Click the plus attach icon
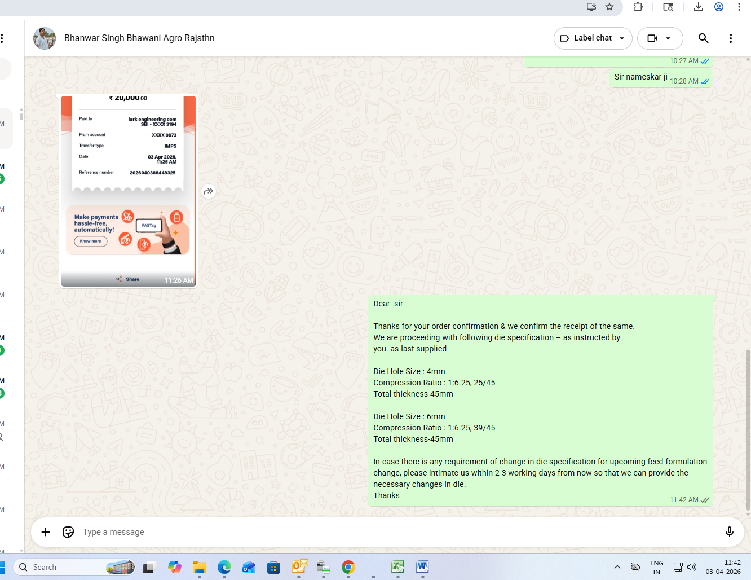The height and width of the screenshot is (580, 751). 46,532
